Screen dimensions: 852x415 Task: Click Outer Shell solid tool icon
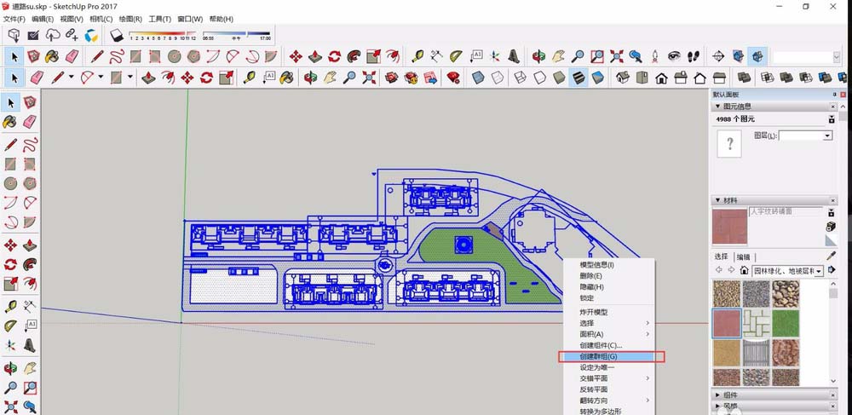(x=743, y=78)
